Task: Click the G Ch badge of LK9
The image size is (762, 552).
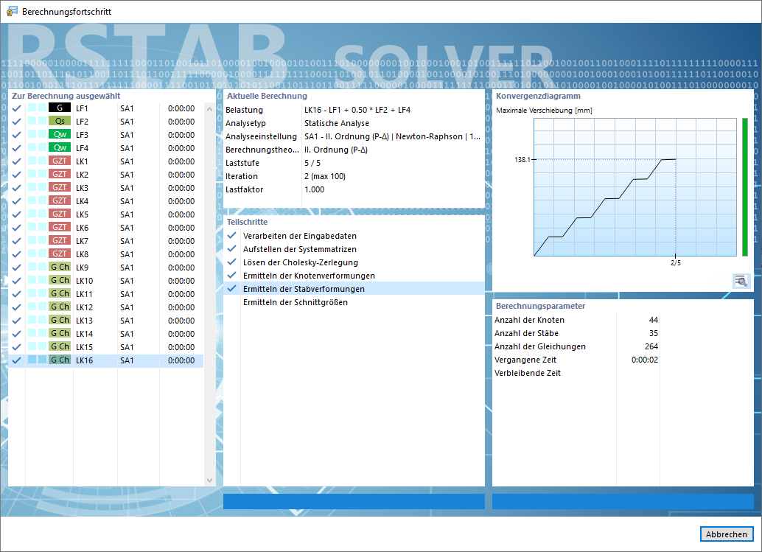Action: [x=60, y=267]
